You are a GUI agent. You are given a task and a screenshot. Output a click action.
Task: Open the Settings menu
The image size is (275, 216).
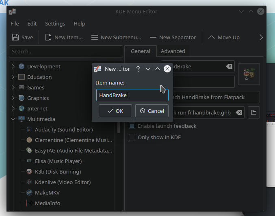[55, 23]
